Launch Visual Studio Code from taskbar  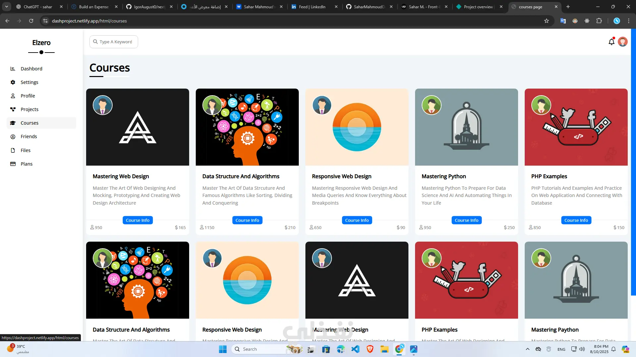(355, 349)
